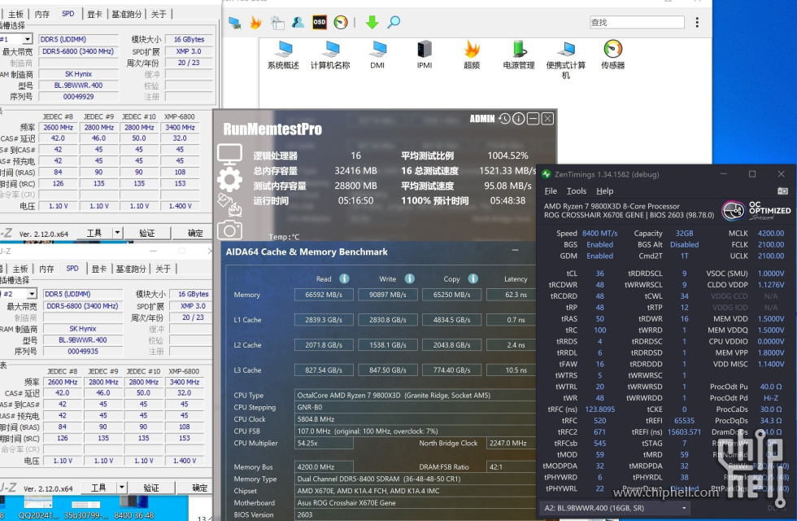
Task: Click the 确定 button in the upper CPU-Z window
Action: [195, 233]
